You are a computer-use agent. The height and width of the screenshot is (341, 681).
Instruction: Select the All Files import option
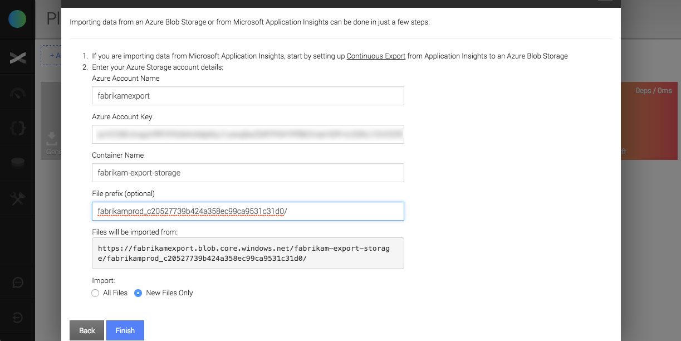96,293
